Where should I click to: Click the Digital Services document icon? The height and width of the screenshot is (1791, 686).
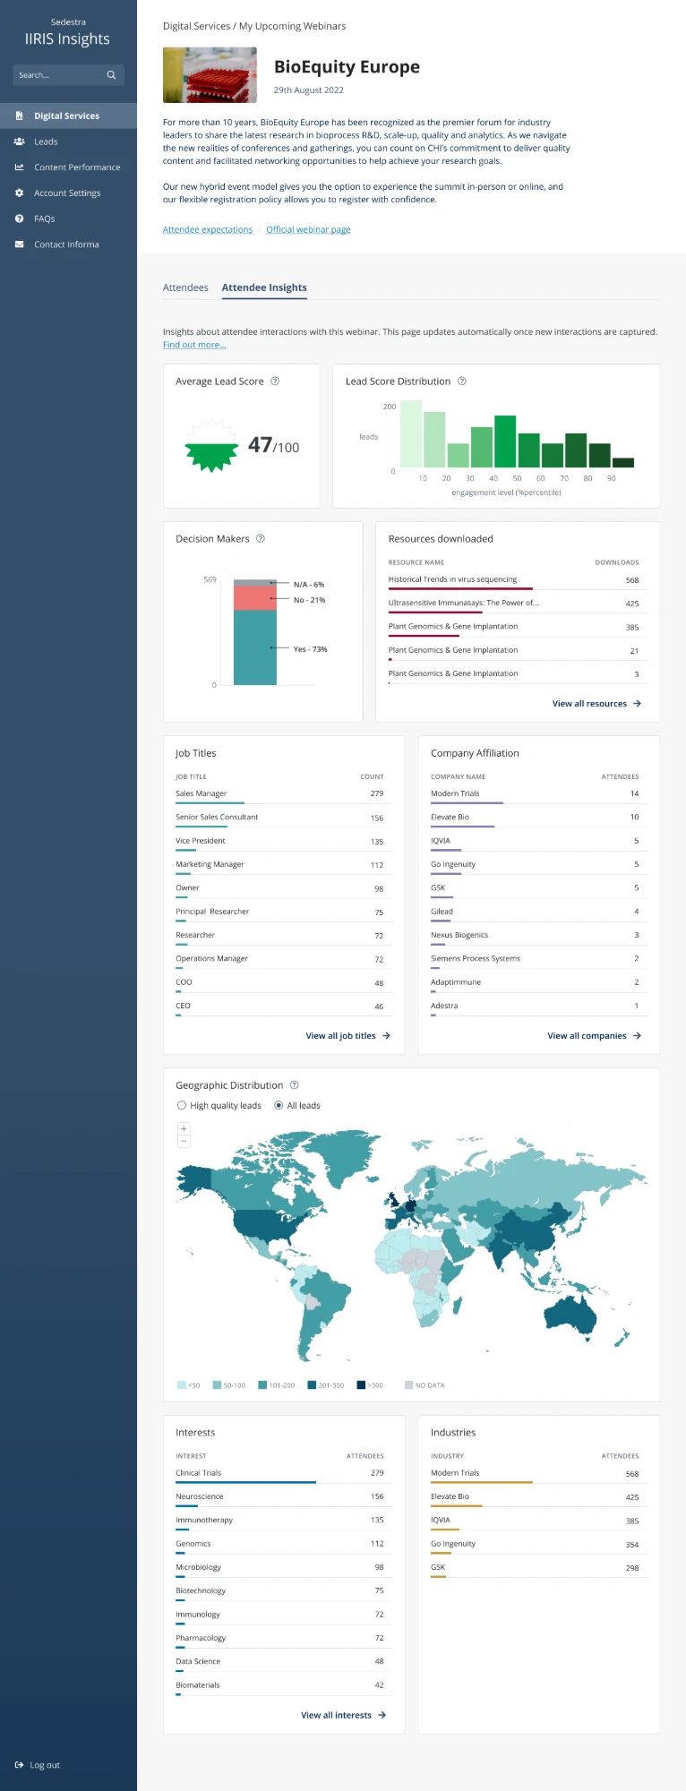point(19,116)
